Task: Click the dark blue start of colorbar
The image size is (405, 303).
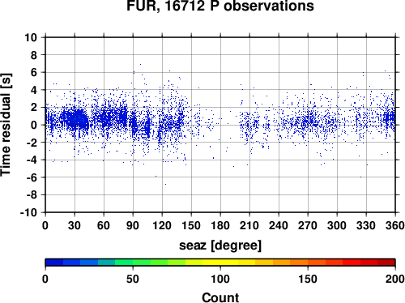Action: tap(54, 262)
